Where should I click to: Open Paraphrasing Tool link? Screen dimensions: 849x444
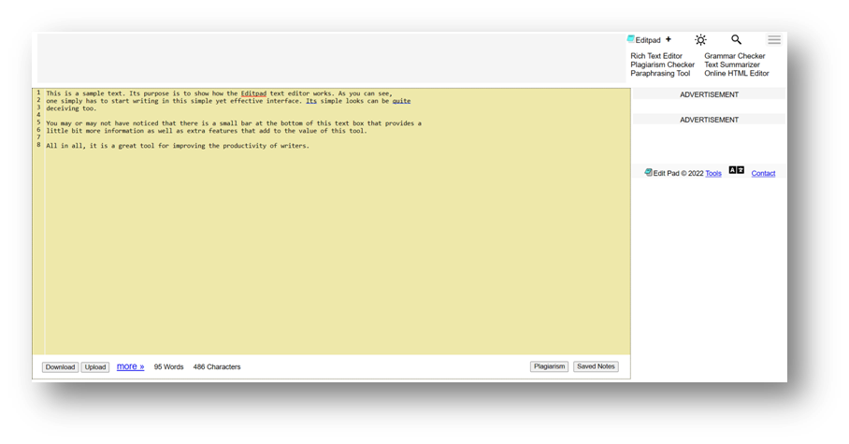pyautogui.click(x=660, y=73)
